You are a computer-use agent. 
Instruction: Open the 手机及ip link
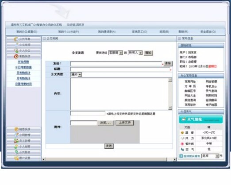tap(211, 86)
